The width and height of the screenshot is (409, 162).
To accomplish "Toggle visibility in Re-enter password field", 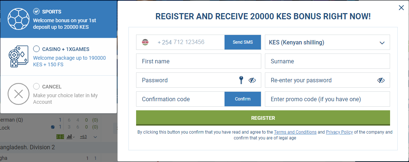I will [x=381, y=80].
